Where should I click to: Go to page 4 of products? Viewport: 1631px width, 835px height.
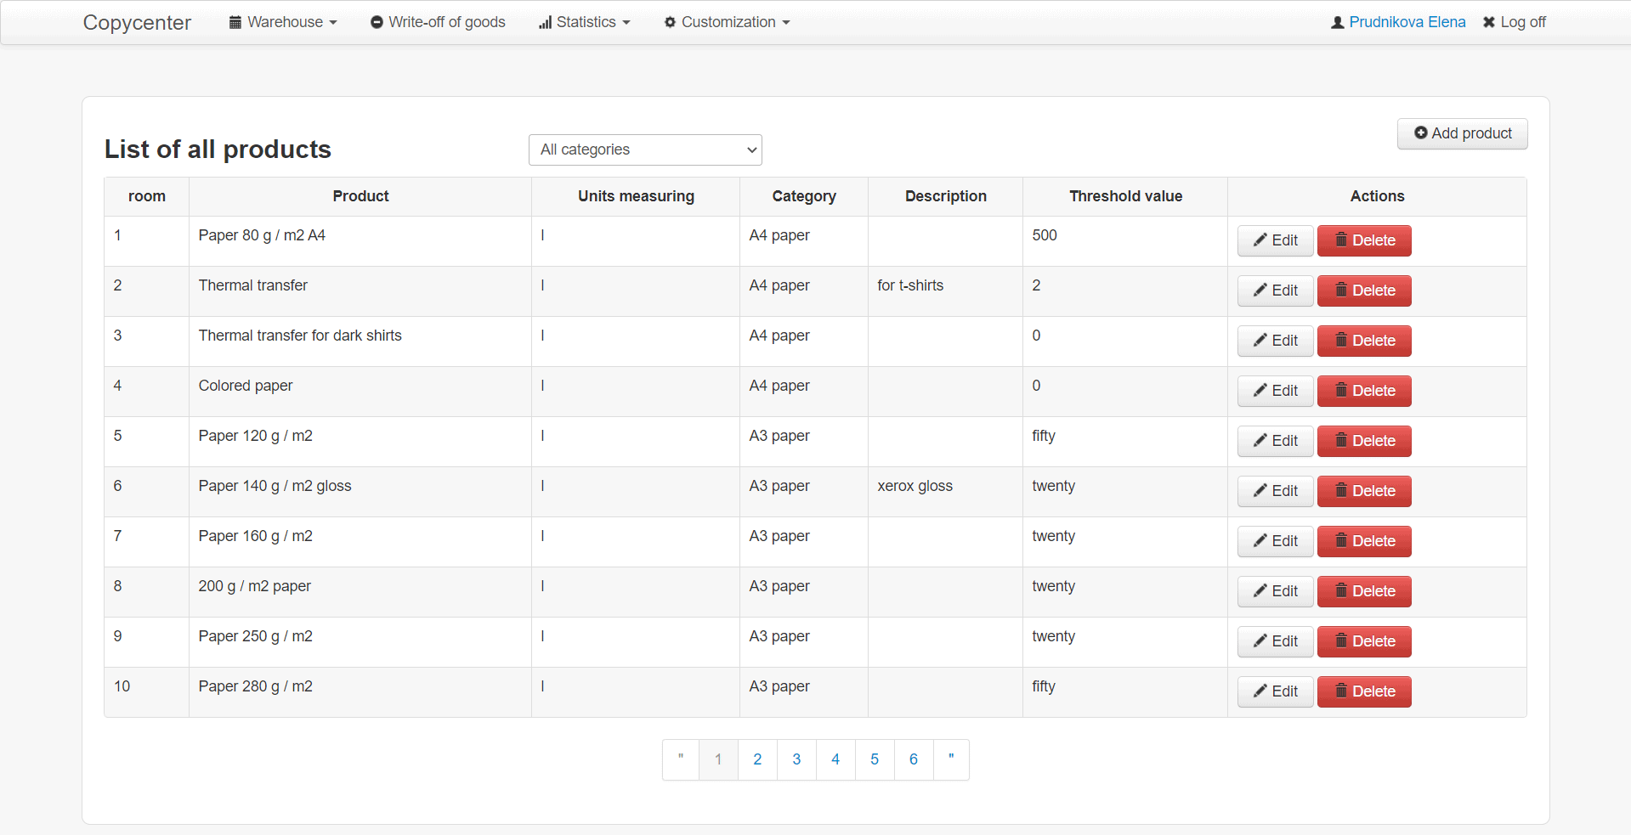point(835,759)
